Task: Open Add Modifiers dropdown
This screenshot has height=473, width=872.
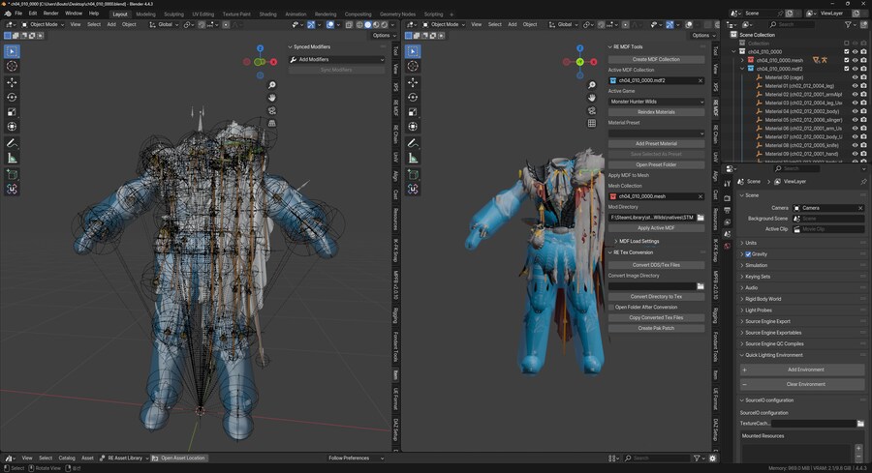Action: pyautogui.click(x=336, y=59)
